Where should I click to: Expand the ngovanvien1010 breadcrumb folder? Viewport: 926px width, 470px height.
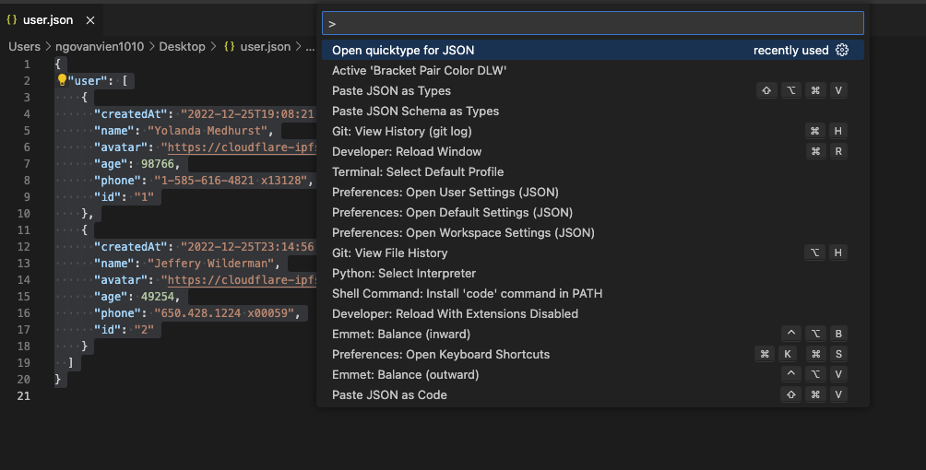[100, 46]
